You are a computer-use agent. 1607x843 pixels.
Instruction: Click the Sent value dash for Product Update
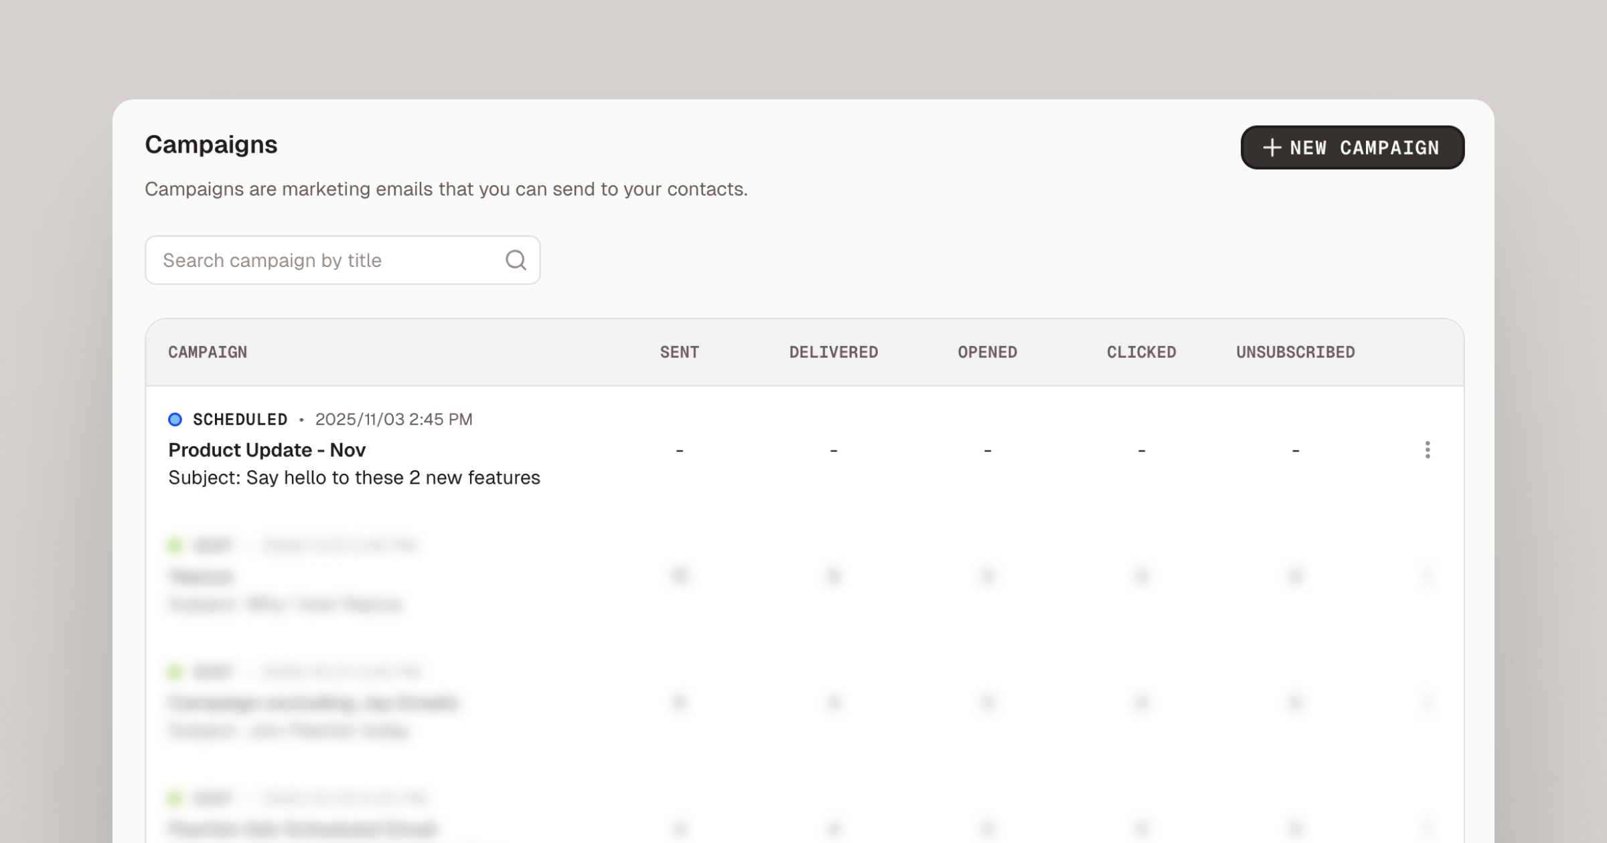pos(680,450)
